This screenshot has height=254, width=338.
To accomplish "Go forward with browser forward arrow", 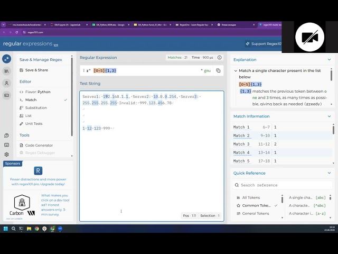I will coord(10,32).
